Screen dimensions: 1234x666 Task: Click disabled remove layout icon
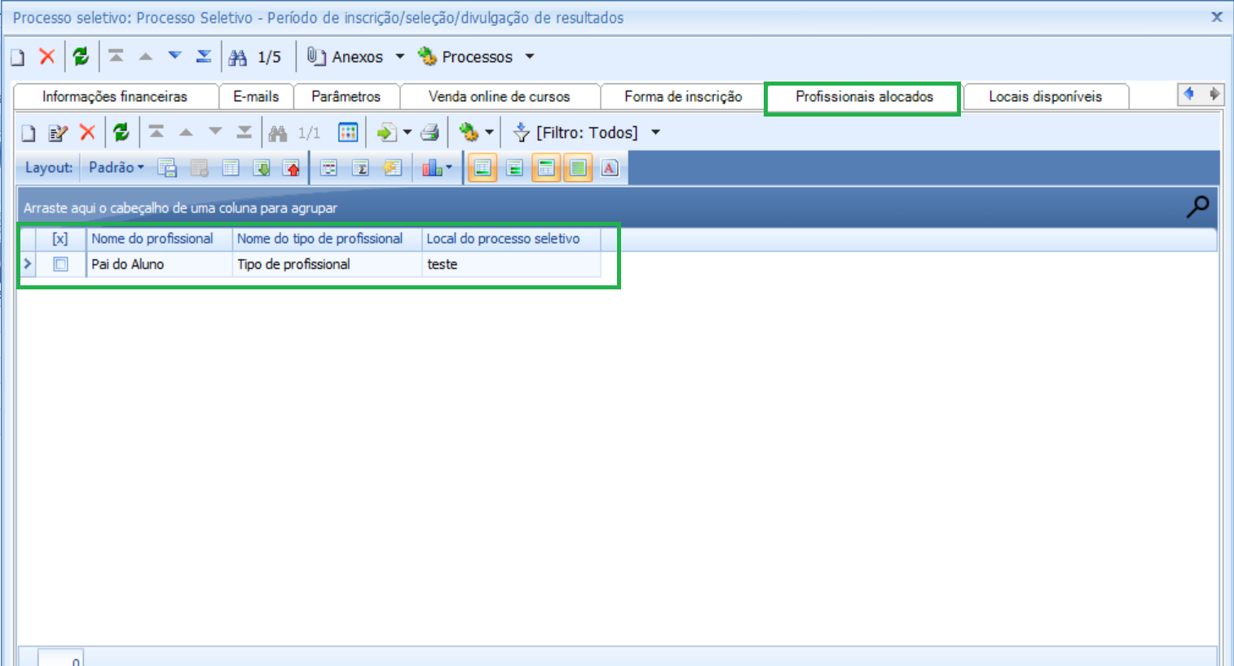click(199, 168)
